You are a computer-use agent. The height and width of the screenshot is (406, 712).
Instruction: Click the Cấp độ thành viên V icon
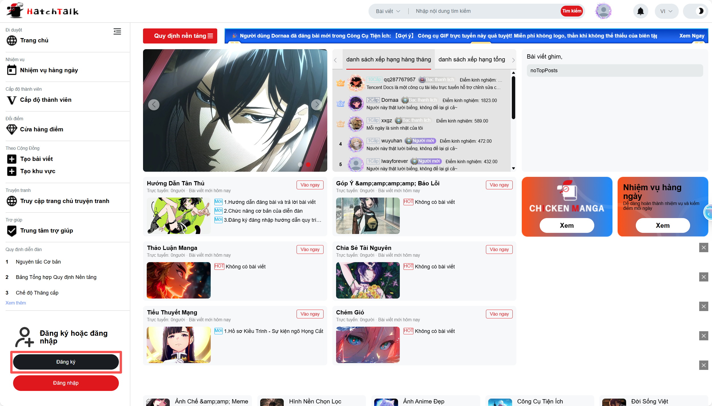point(12,100)
